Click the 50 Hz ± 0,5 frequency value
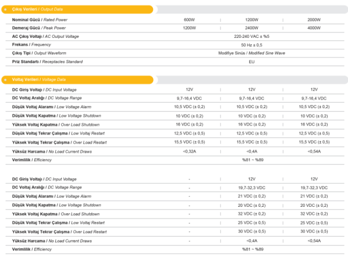The width and height of the screenshot is (348, 262). click(251, 45)
